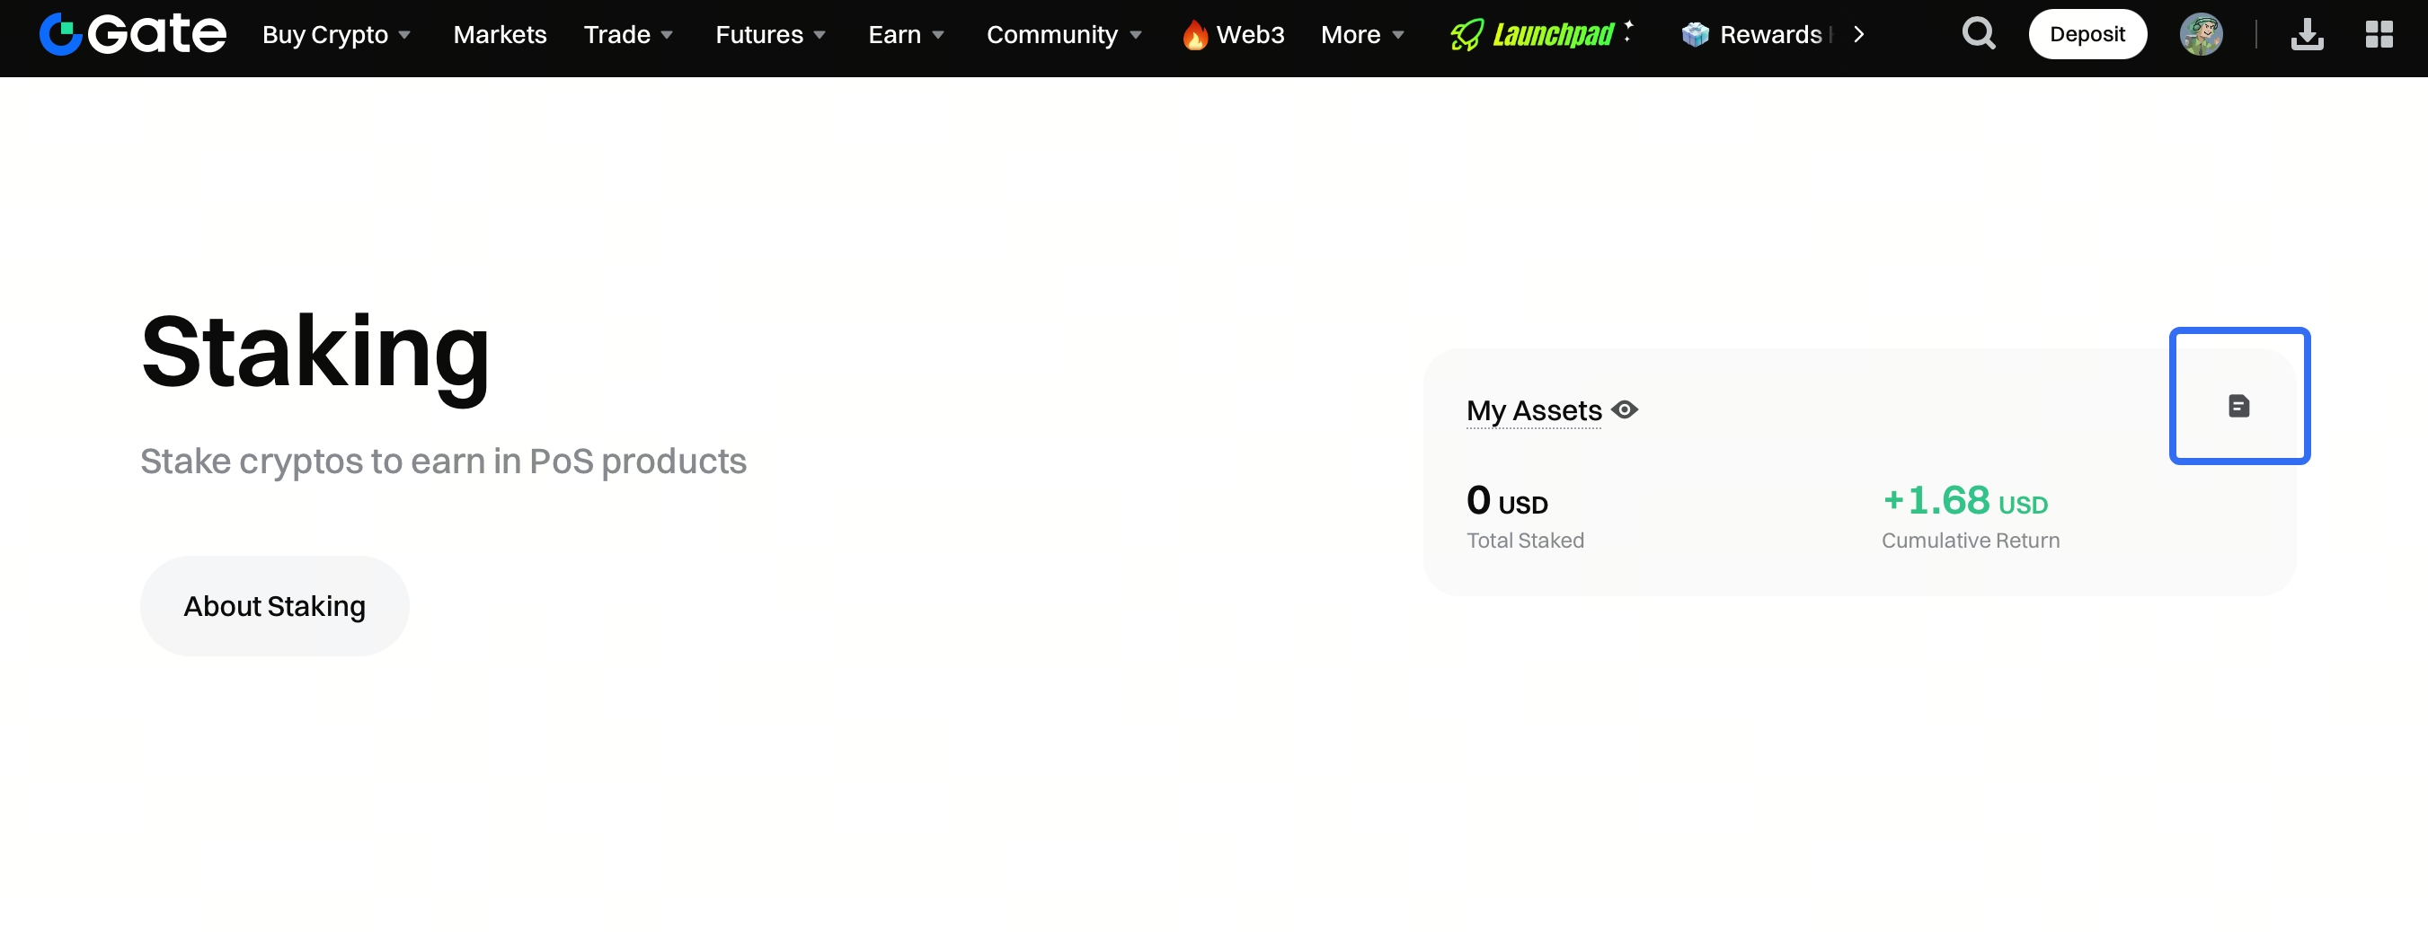The width and height of the screenshot is (2428, 932).
Task: Click the Gate logo
Action: click(x=132, y=35)
